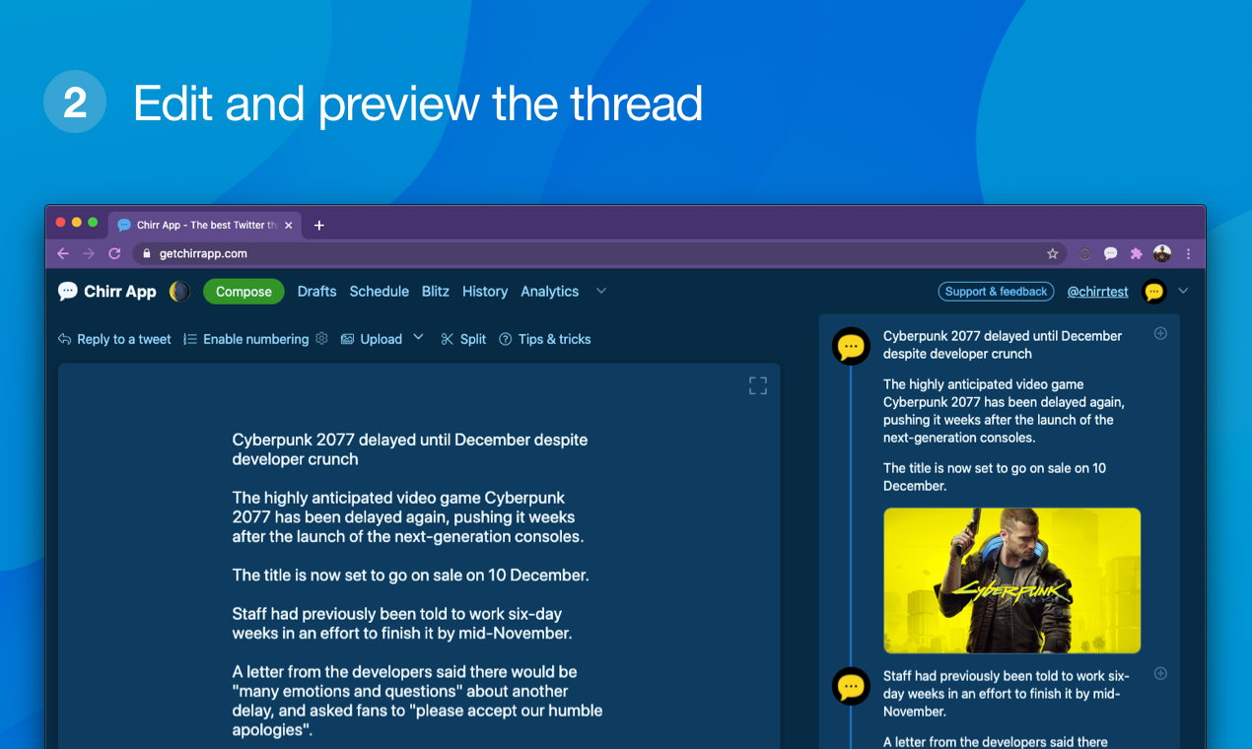The height and width of the screenshot is (749, 1252).
Task: Enable numbering for the thread
Action: [246, 339]
